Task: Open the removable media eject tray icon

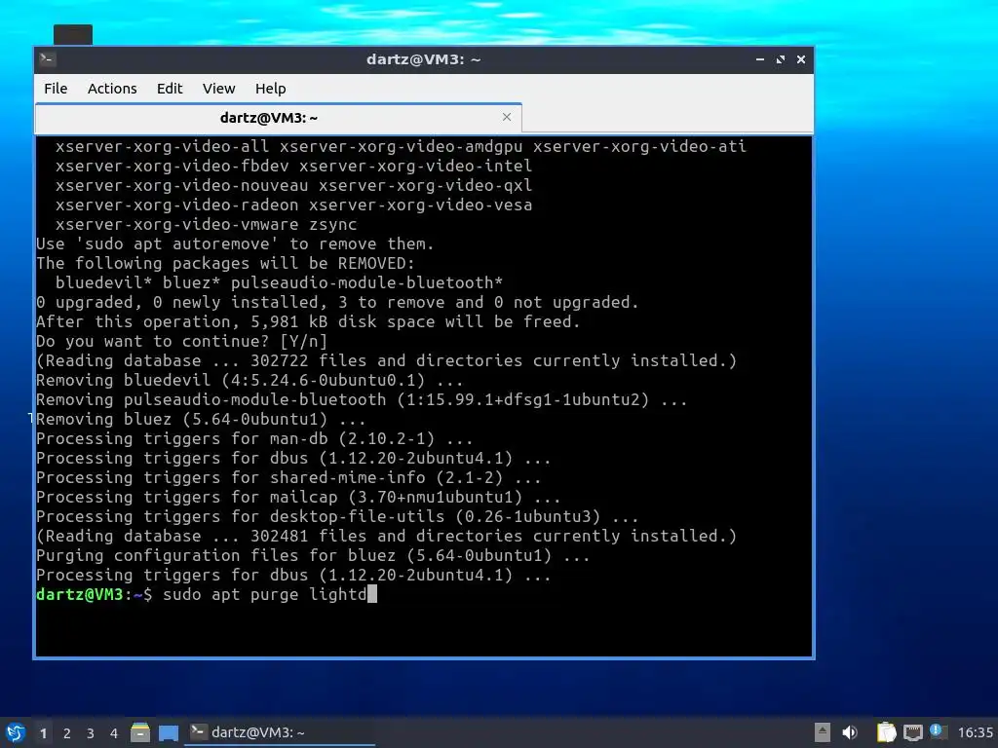Action: (823, 732)
